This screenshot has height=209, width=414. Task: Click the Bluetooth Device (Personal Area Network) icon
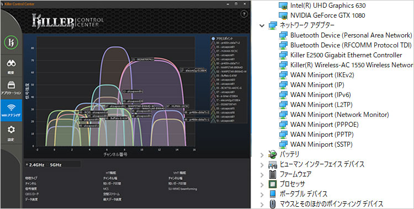tap(283, 35)
